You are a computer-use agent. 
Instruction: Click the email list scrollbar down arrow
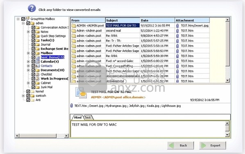(x=227, y=80)
